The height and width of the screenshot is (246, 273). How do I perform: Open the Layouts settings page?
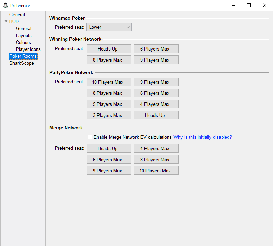tap(24, 35)
